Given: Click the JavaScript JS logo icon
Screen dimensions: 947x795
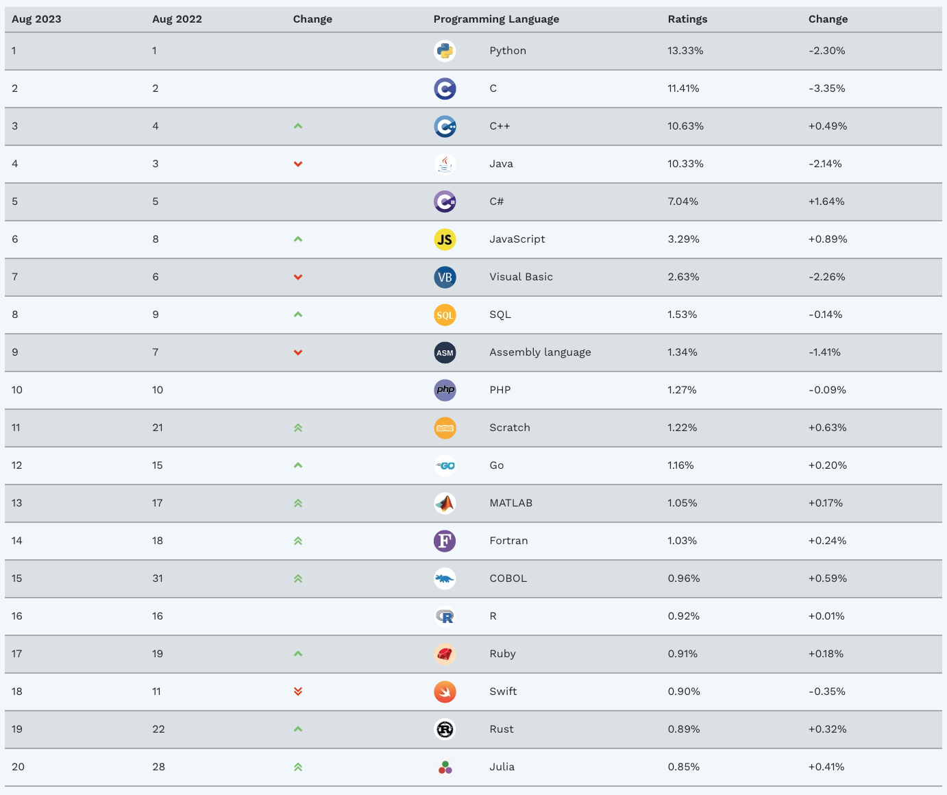Looking at the screenshot, I should [445, 239].
